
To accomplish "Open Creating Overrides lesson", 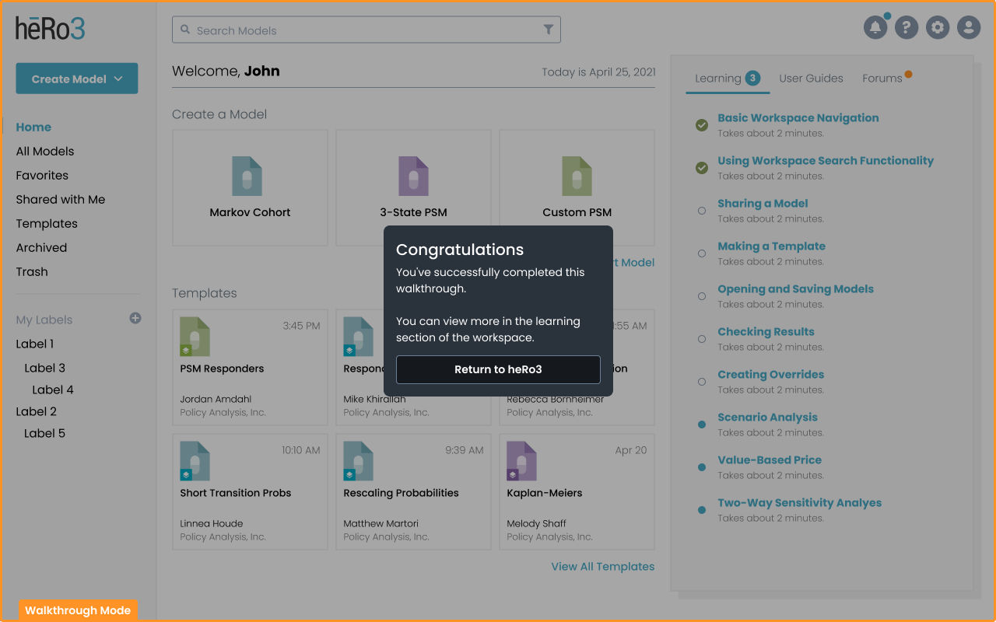I will click(x=770, y=375).
